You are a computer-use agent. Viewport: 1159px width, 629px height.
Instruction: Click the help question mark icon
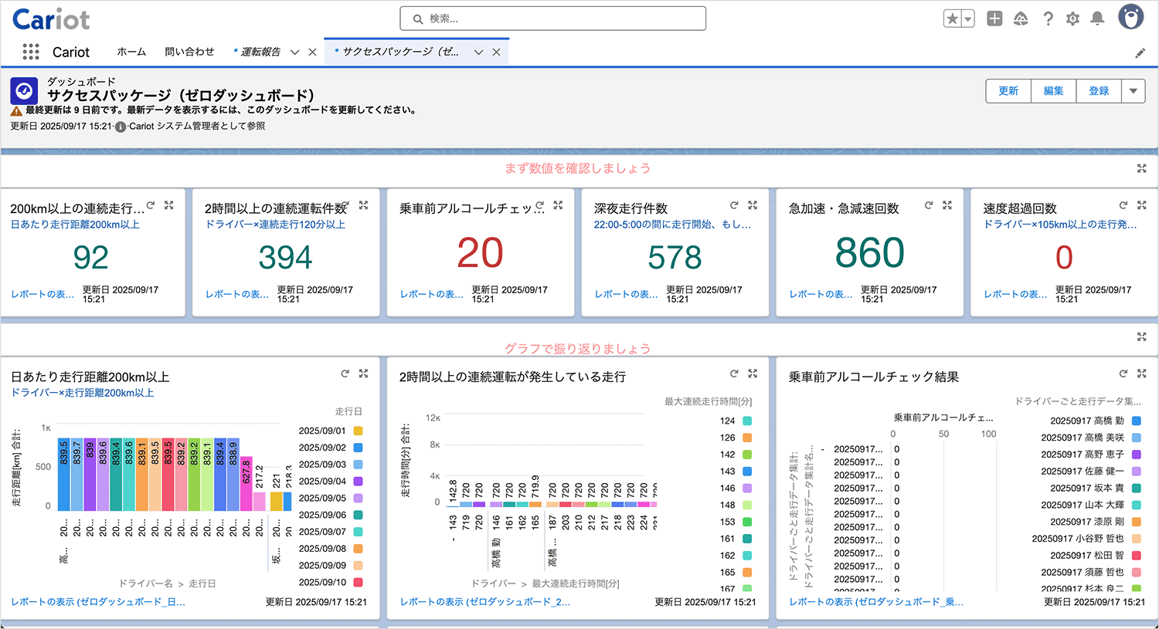pyautogui.click(x=1048, y=19)
